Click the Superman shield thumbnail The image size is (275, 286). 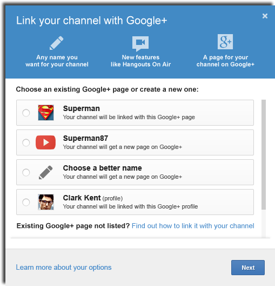click(x=46, y=113)
